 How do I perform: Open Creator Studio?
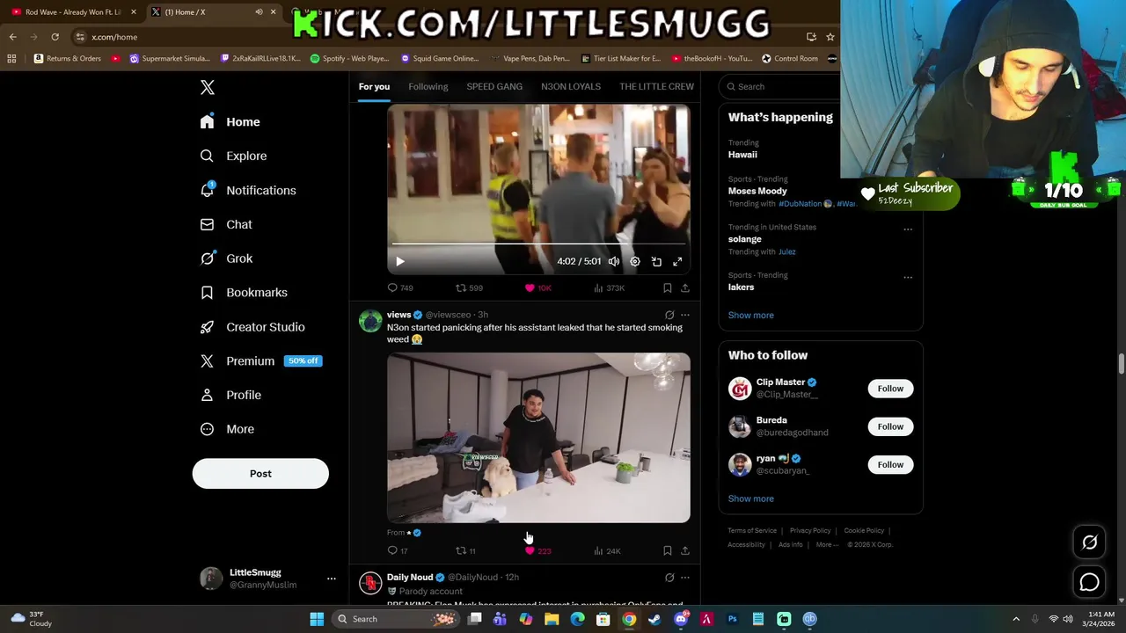(252, 327)
